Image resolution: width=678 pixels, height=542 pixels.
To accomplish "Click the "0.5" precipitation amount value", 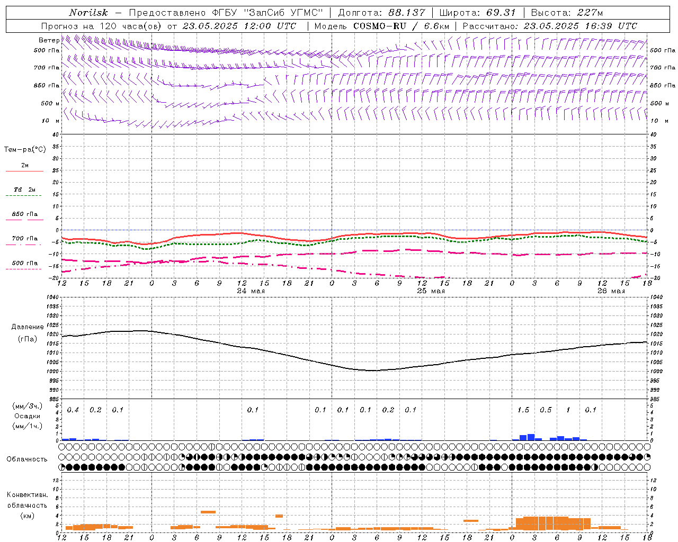I will click(x=546, y=410).
